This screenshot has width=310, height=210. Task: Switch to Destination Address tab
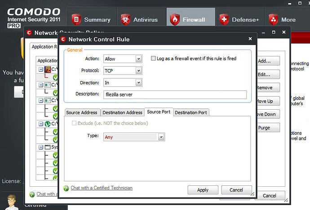tap(122, 112)
